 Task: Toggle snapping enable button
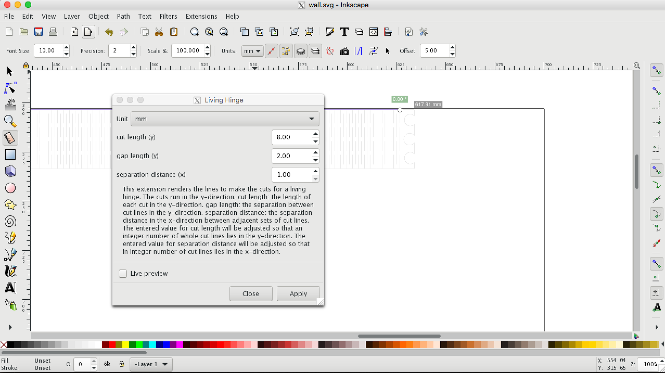coord(656,70)
